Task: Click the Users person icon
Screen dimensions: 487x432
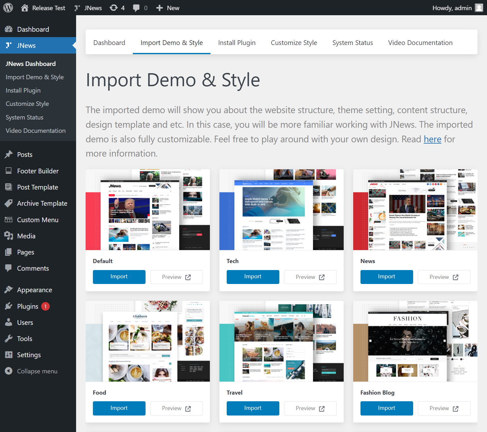Action: pyautogui.click(x=9, y=322)
